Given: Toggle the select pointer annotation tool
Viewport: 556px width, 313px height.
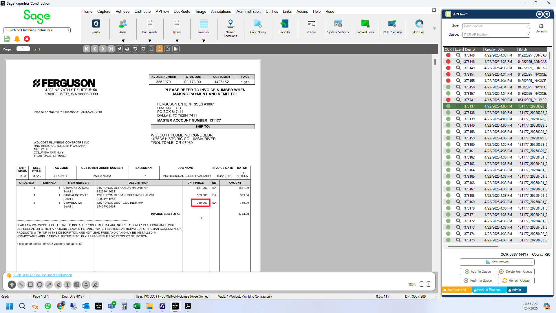Looking at the screenshot, I should (x=12, y=285).
